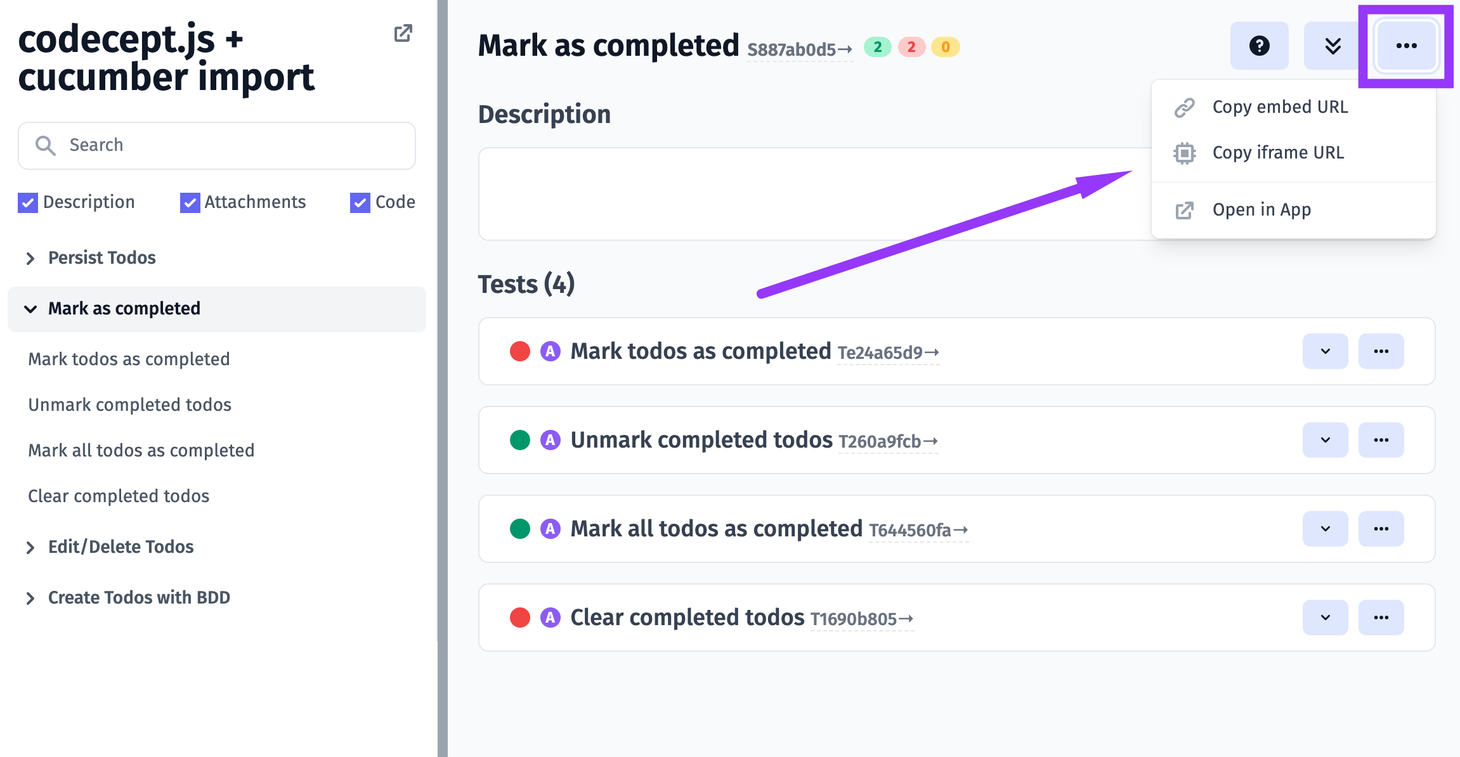Image resolution: width=1460 pixels, height=757 pixels.
Task: Expand Unmark completed todos test details
Action: pyautogui.click(x=1325, y=440)
